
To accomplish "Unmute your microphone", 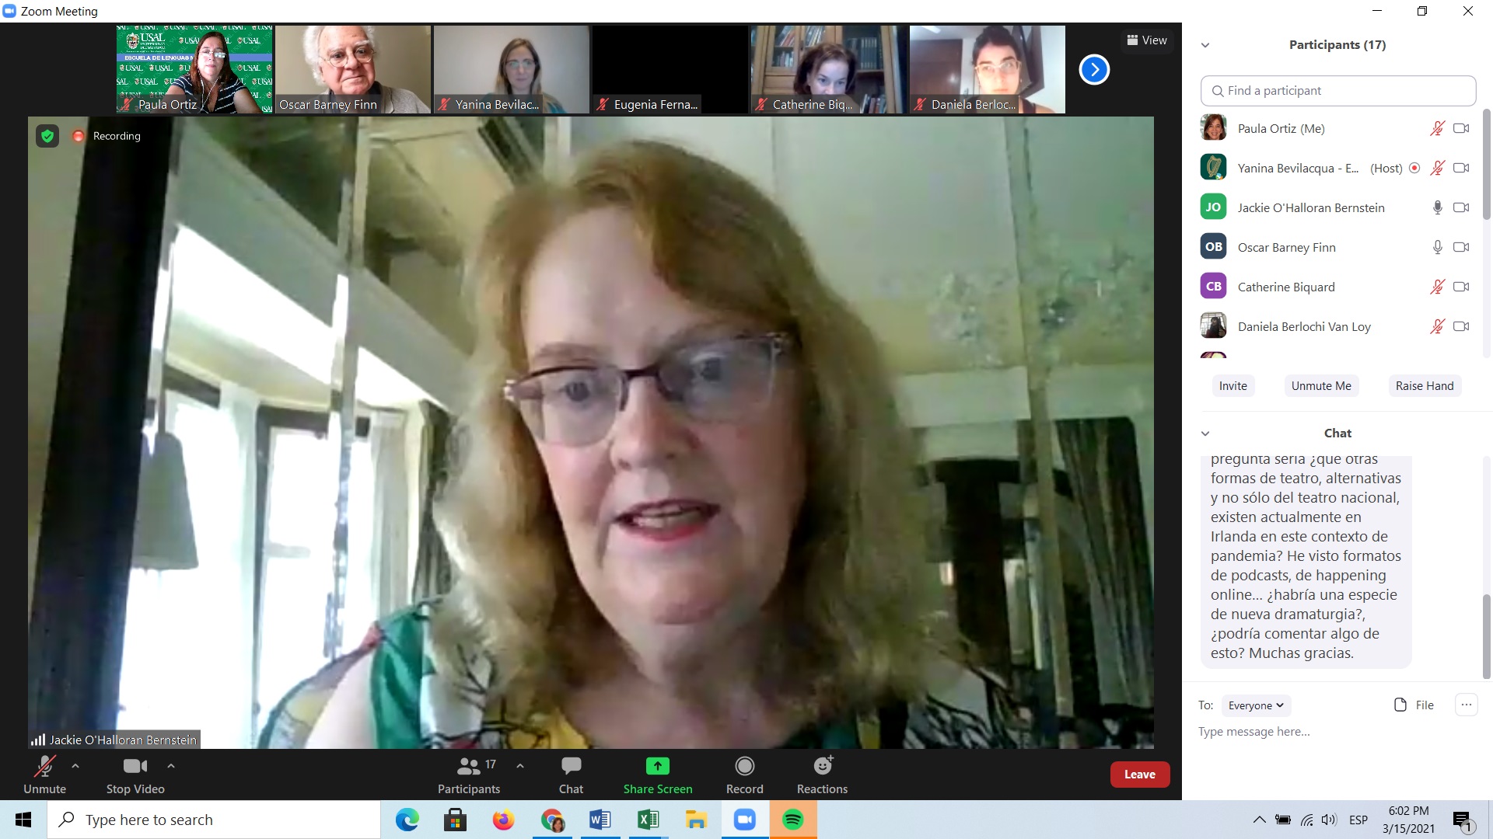I will 44,775.
